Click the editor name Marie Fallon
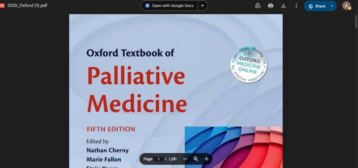The height and width of the screenshot is (168, 358). (x=103, y=159)
